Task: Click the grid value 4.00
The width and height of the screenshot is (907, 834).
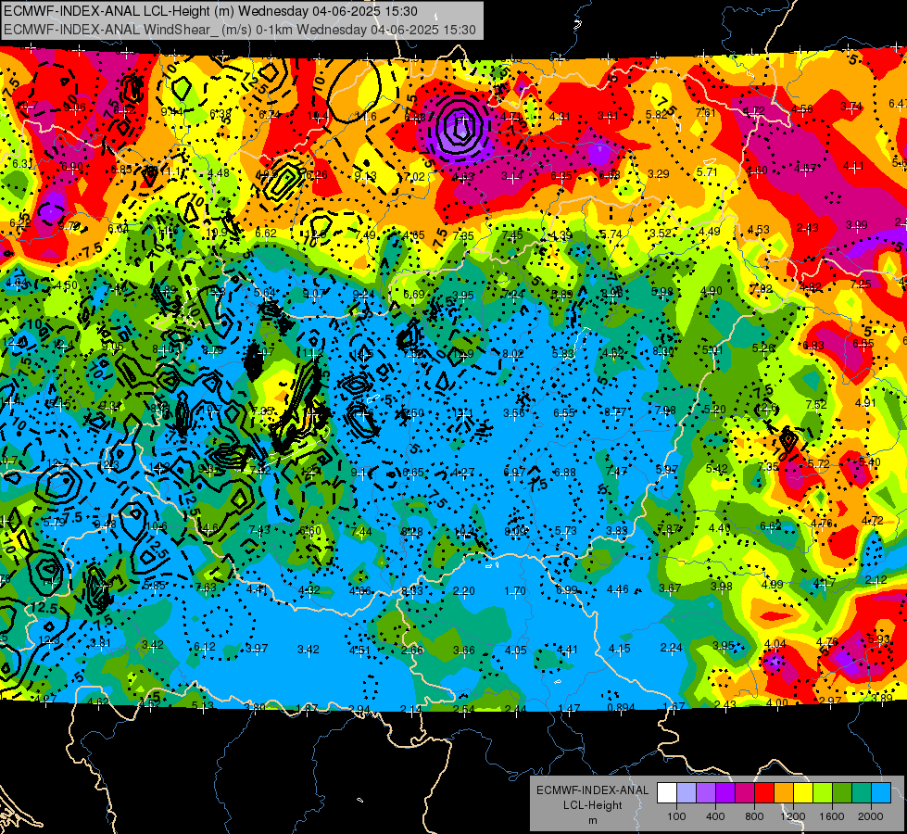Action: [x=777, y=703]
